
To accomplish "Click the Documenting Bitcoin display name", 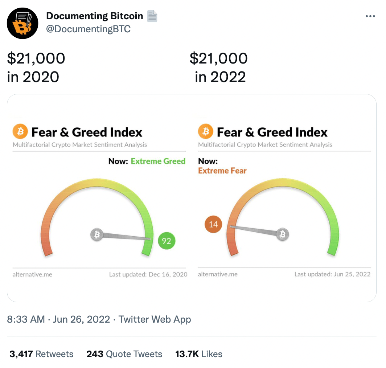I will tap(95, 16).
